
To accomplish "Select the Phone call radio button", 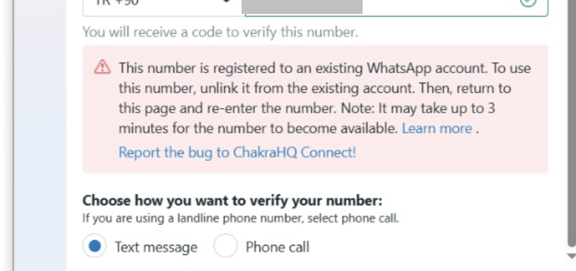I will [226, 246].
